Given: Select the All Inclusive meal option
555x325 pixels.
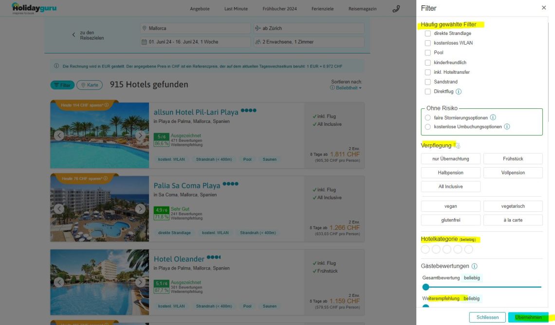Looking at the screenshot, I should 450,187.
